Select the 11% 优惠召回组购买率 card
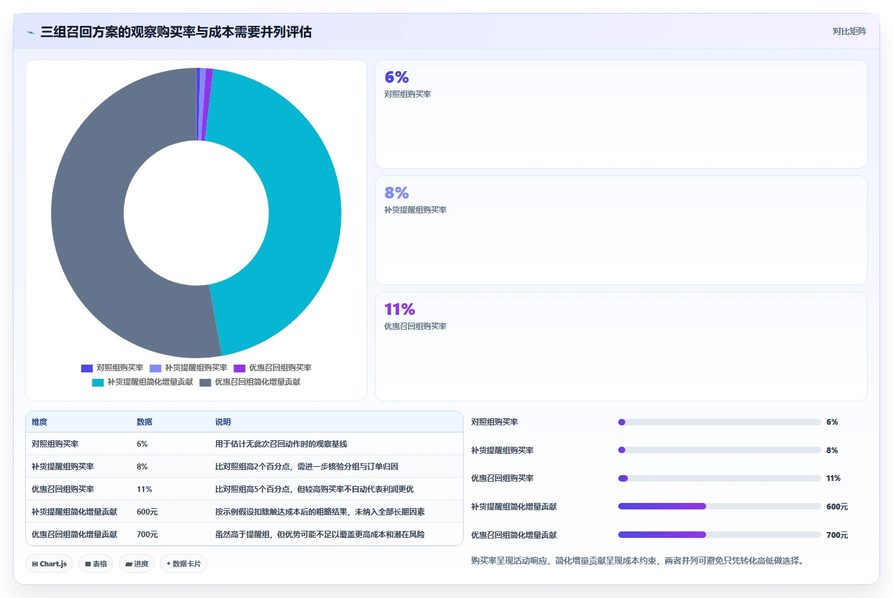 621,347
